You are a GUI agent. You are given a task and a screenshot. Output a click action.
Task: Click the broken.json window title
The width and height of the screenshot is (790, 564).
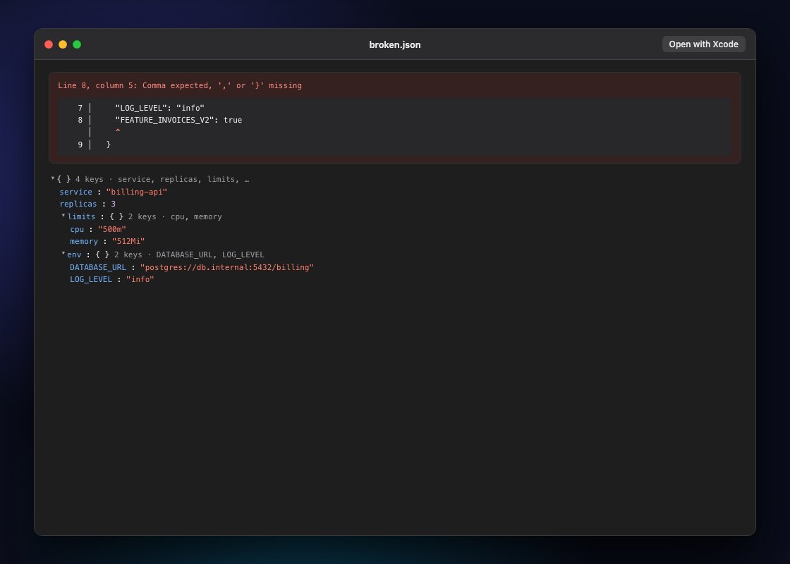pos(395,45)
